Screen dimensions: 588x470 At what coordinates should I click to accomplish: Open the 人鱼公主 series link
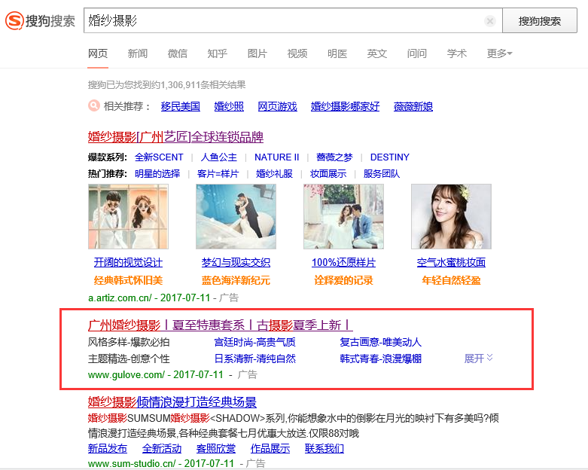[219, 157]
